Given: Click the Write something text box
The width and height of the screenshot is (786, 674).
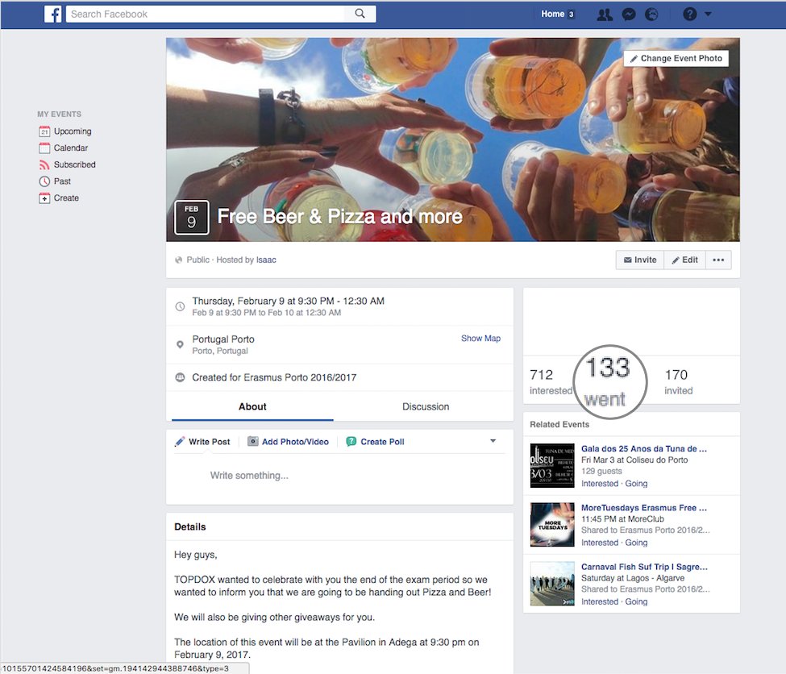Looking at the screenshot, I should tap(339, 476).
